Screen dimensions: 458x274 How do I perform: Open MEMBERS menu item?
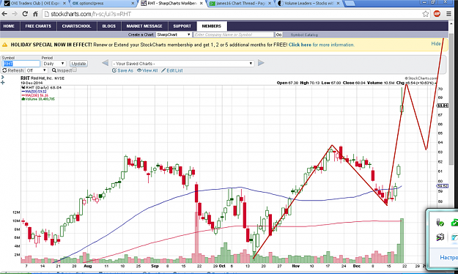click(x=212, y=26)
